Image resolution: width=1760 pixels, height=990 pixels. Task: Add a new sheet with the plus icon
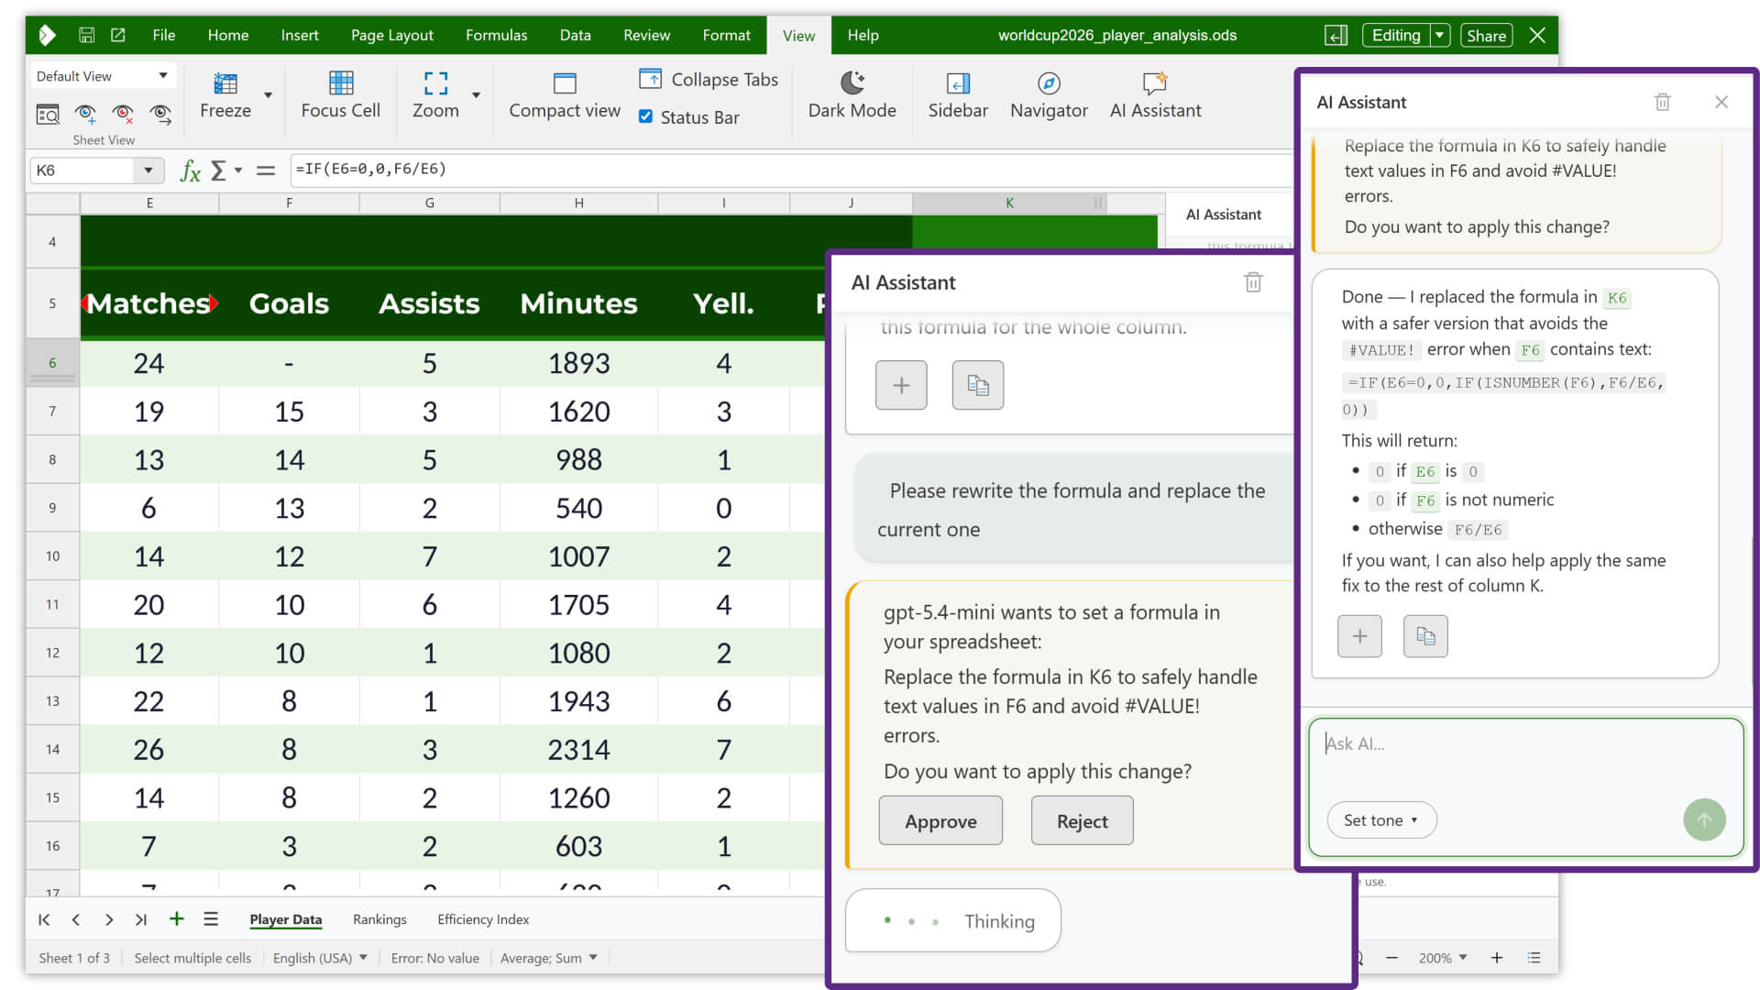pos(177,918)
